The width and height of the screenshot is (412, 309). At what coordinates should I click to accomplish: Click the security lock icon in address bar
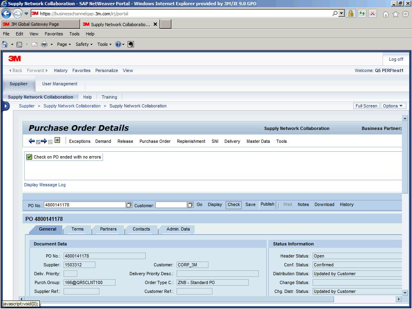coord(350,13)
